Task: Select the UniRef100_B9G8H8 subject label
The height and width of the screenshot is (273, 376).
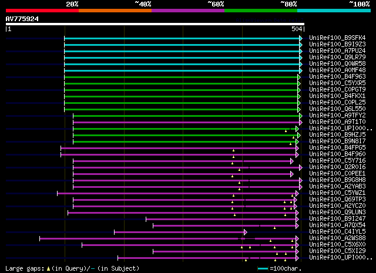Action: pos(337,180)
